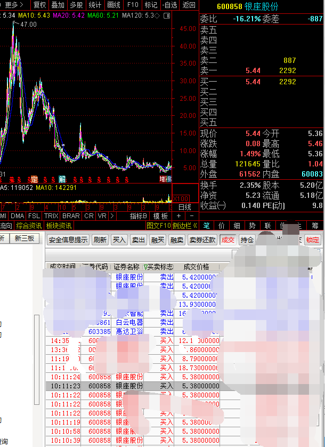Switch to the BRAR indicator tab
The width and height of the screenshot is (325, 447).
[71, 216]
